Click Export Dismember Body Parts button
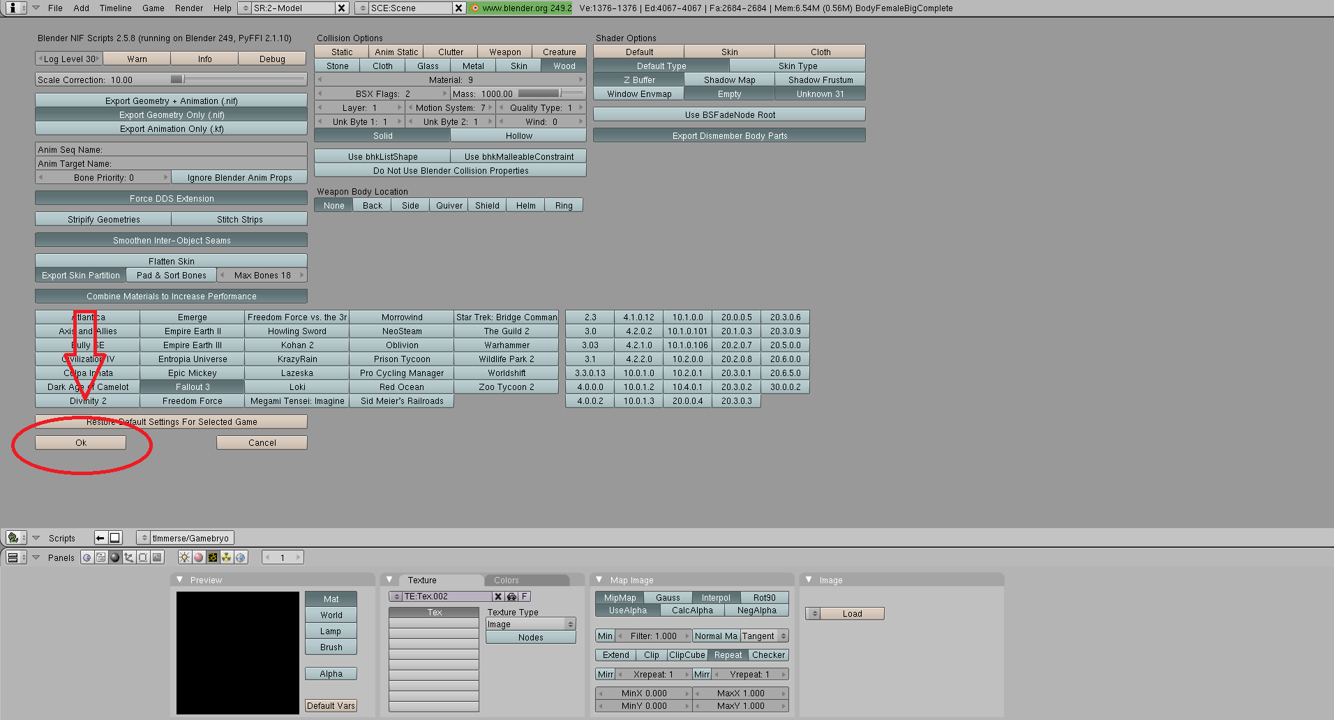This screenshot has height=720, width=1334. (x=729, y=135)
